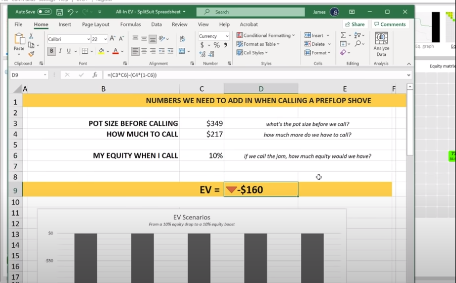Click the Comments button
456x283 pixels.
pyautogui.click(x=389, y=24)
